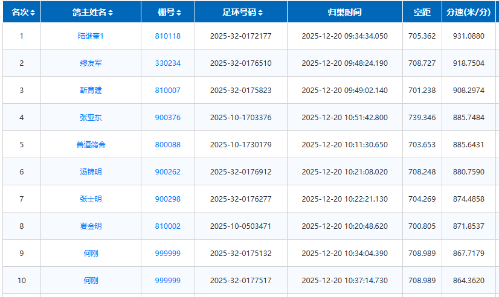Open owner link 缪友军
Image resolution: width=499 pixels, height=297 pixels.
[91, 63]
